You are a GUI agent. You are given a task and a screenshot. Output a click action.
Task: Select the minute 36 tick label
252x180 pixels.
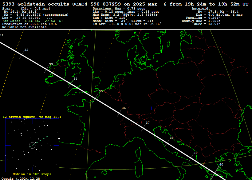click(x=124, y=108)
